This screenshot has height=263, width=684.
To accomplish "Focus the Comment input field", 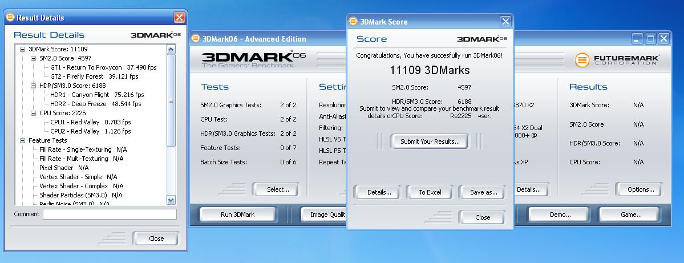I will click(110, 214).
